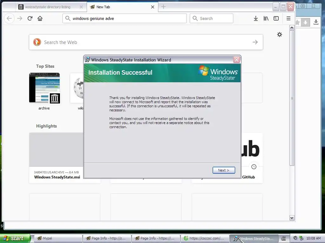Open a new tab with plus button
Viewport: 325px width, 243px height.
pyautogui.click(x=163, y=7)
